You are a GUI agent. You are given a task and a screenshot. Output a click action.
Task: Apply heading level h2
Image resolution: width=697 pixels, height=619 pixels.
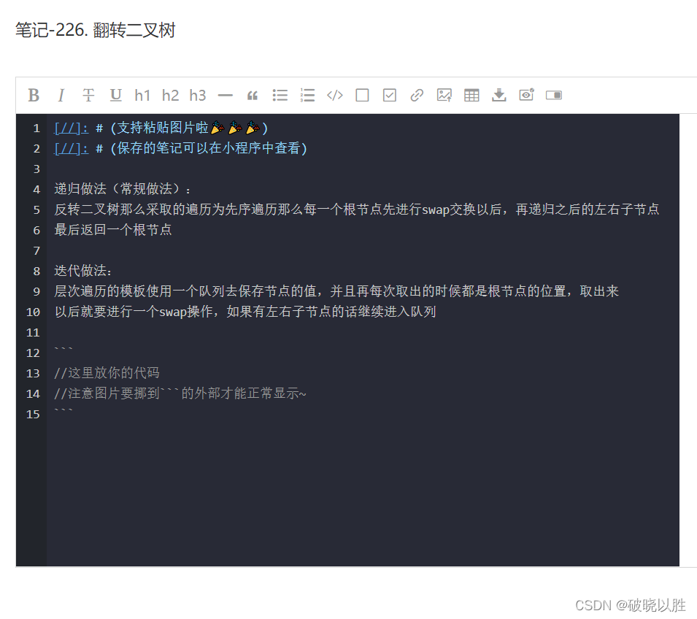170,95
